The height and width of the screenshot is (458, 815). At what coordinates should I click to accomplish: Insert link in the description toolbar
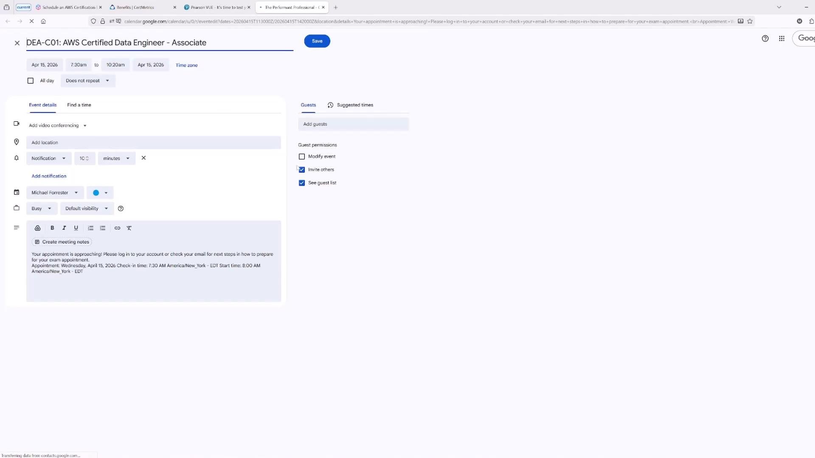(118, 228)
